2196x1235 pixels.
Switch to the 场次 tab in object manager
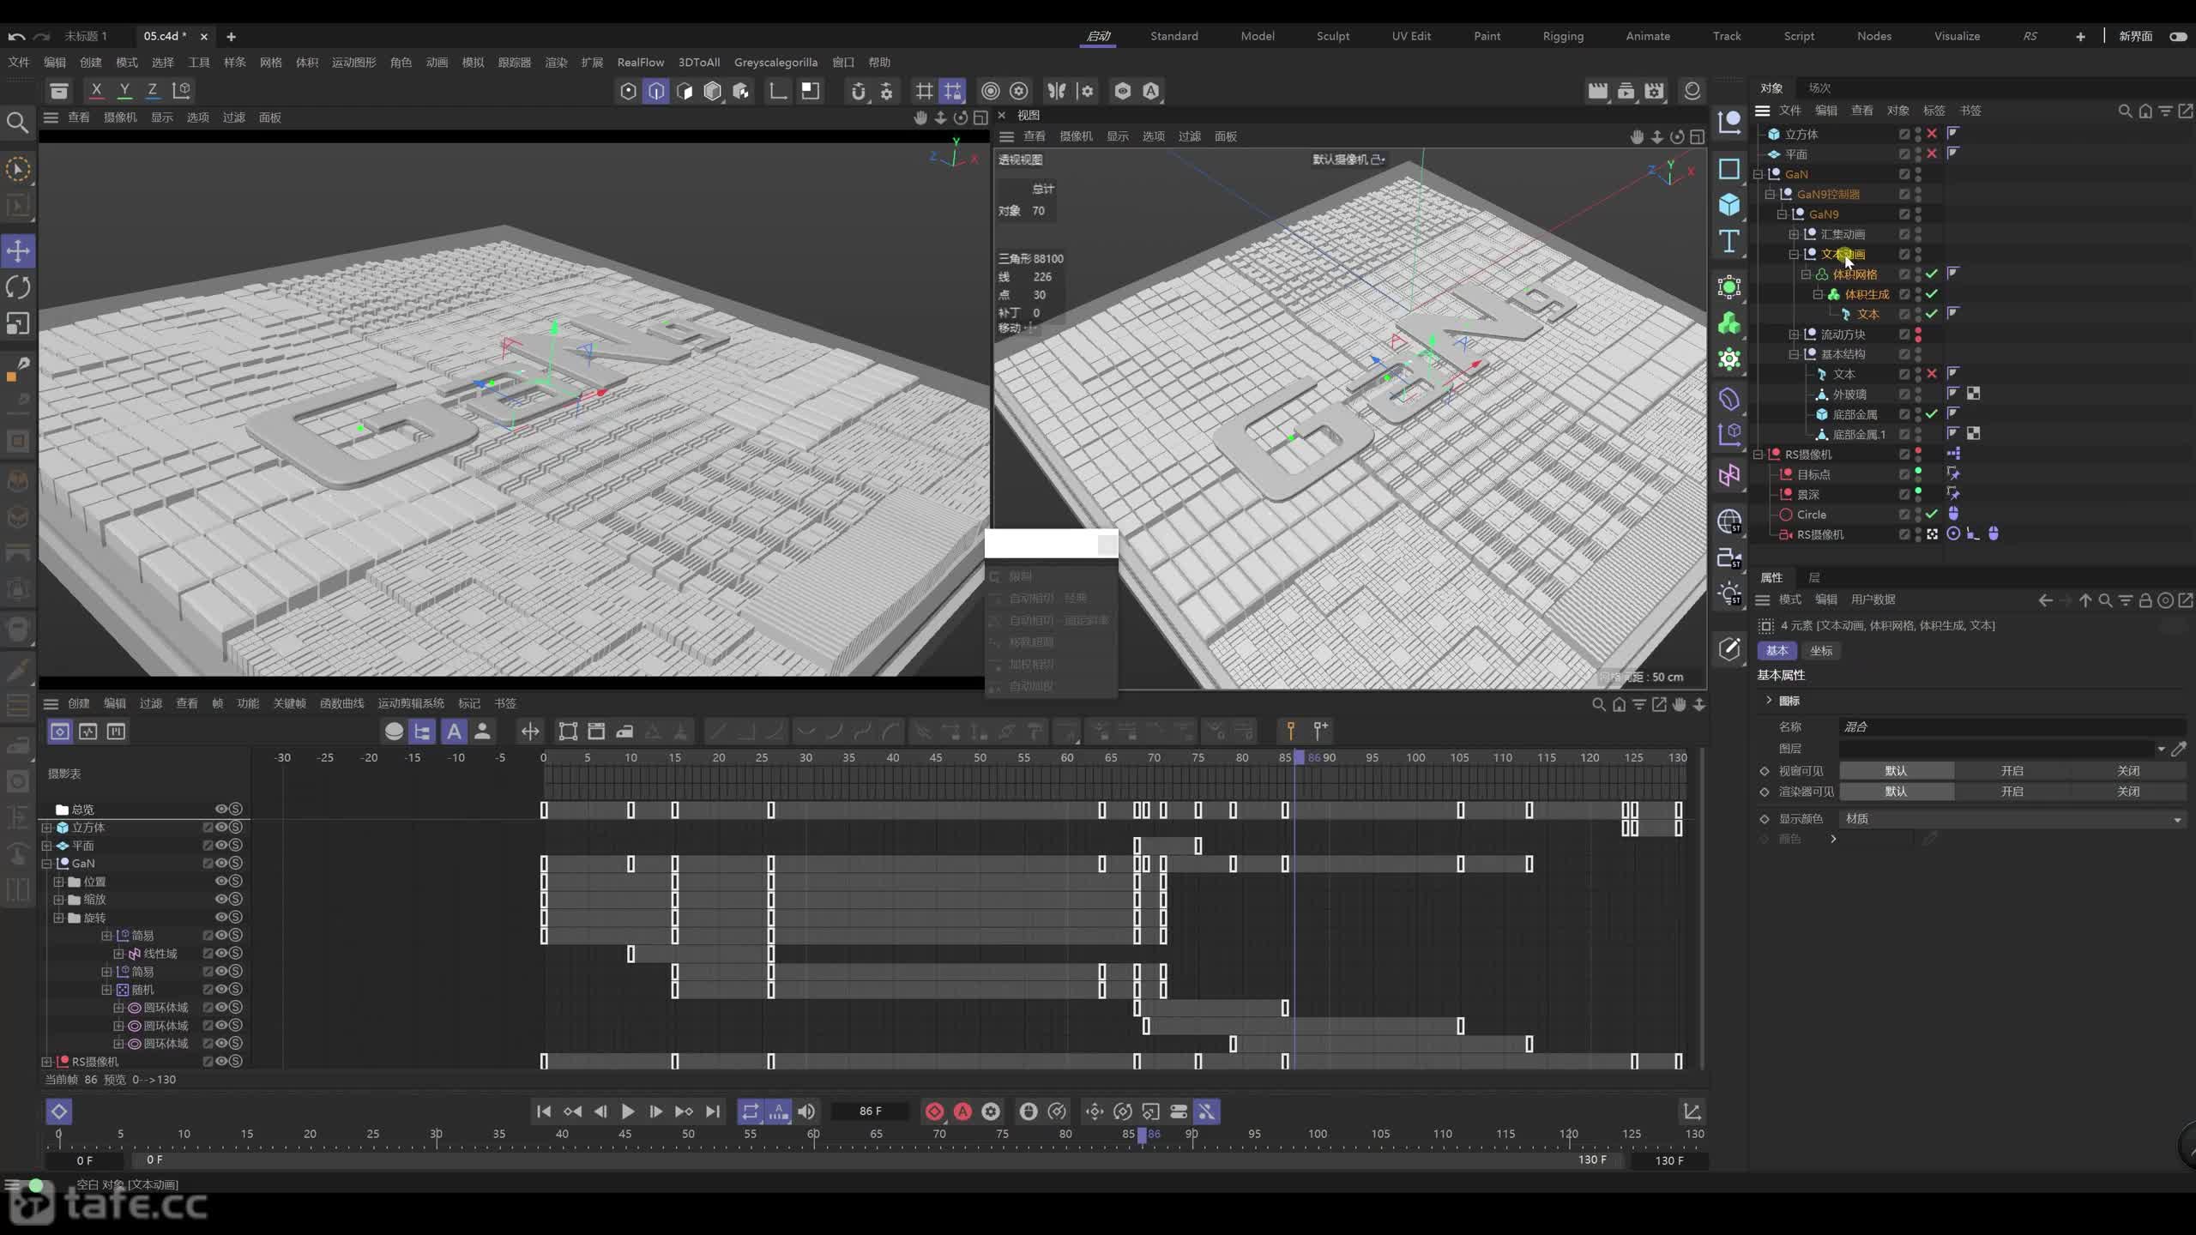1819,87
